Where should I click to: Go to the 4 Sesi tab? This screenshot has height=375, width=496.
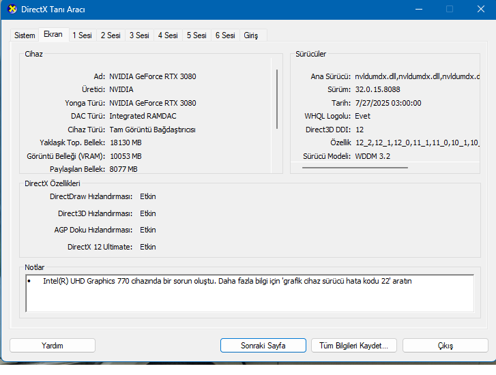(168, 35)
